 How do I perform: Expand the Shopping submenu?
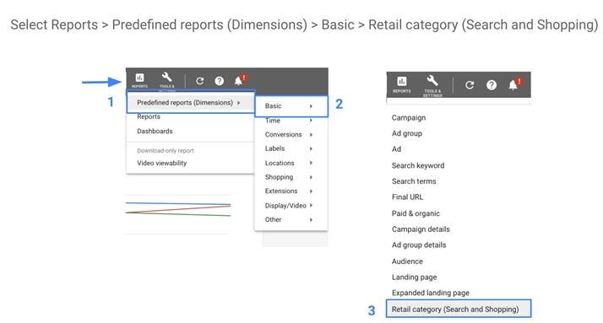(x=291, y=177)
